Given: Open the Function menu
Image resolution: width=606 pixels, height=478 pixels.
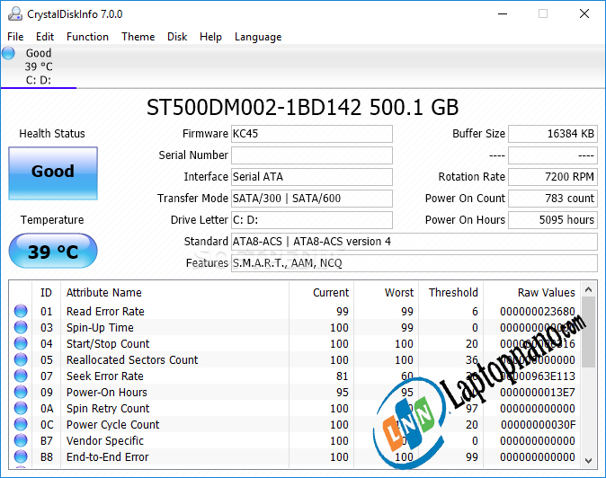Looking at the screenshot, I should pos(87,37).
